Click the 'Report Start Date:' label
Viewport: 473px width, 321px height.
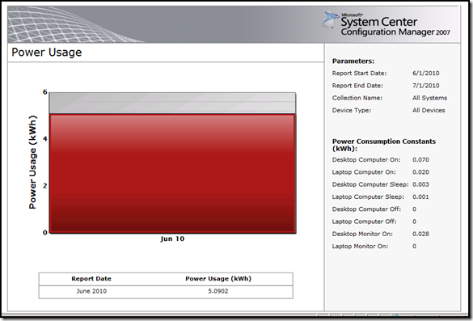click(x=359, y=74)
